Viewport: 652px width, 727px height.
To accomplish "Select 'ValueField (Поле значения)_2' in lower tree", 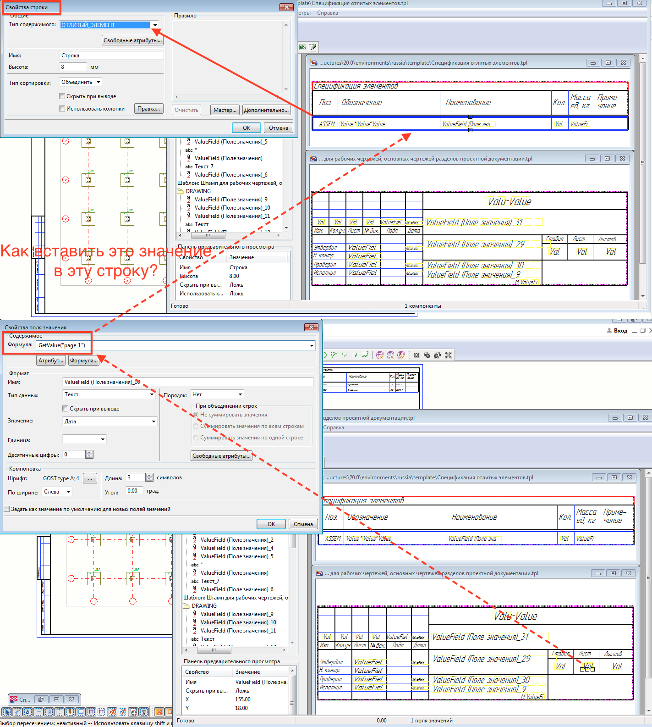I will (237, 540).
